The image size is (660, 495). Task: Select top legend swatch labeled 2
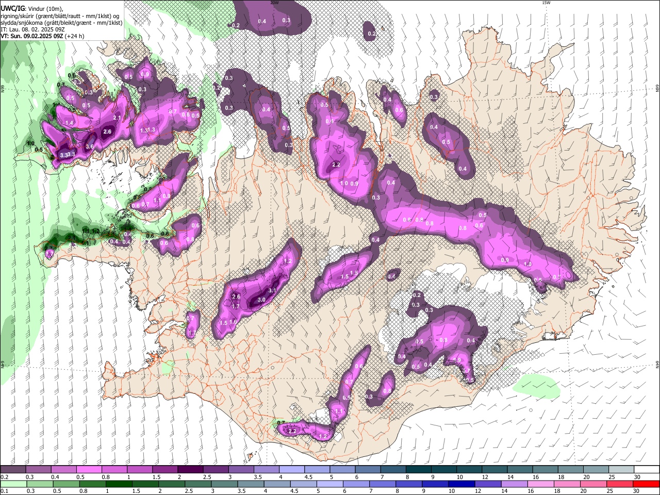pyautogui.click(x=190, y=470)
